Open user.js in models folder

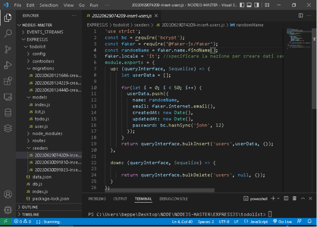(x=49, y=127)
